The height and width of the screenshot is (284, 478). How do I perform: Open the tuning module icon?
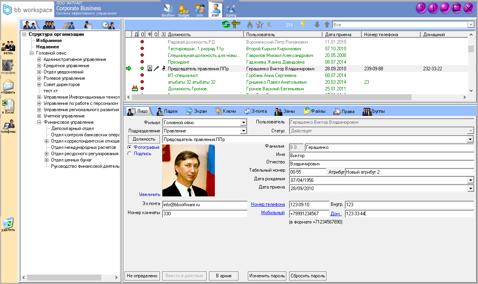231,9
